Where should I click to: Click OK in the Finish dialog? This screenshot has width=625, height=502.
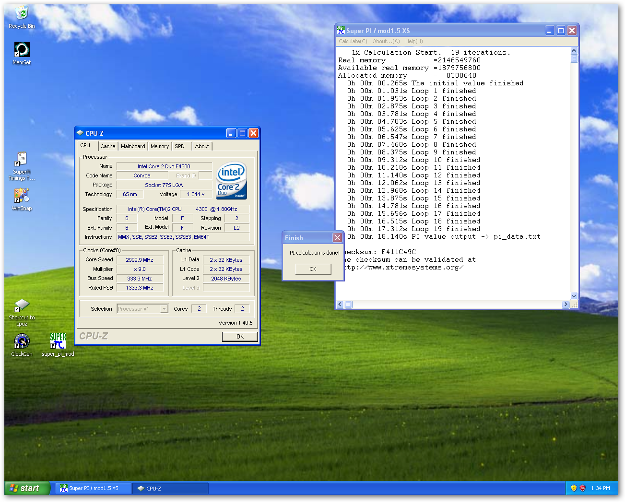(313, 269)
